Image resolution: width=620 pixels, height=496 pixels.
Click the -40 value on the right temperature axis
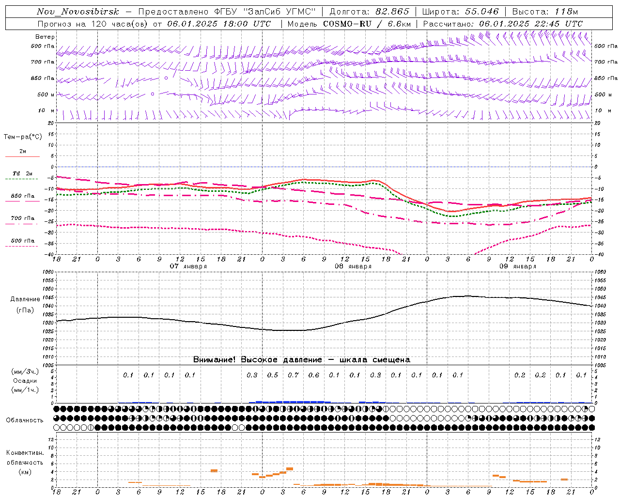[599, 254]
